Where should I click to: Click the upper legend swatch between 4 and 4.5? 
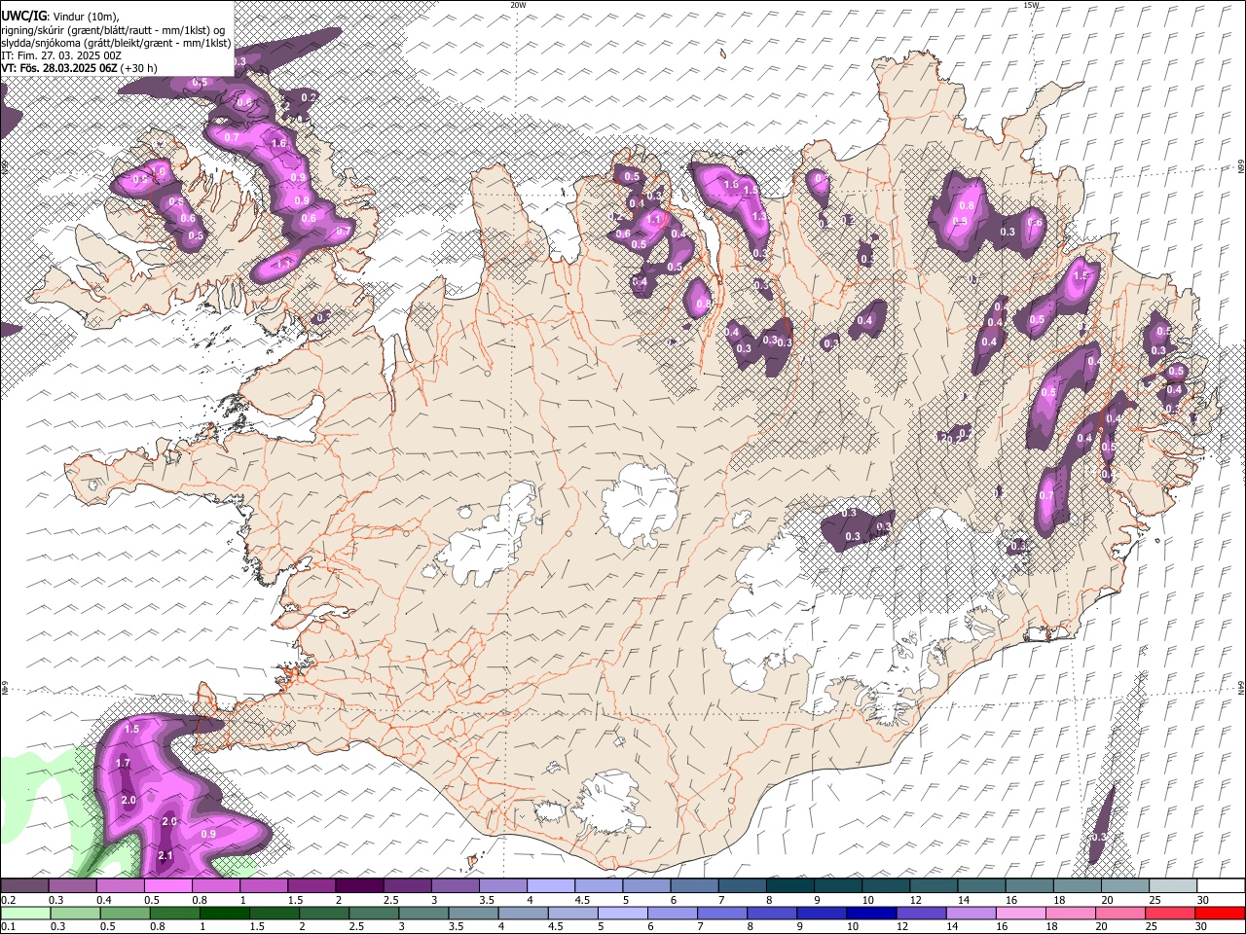click(550, 886)
